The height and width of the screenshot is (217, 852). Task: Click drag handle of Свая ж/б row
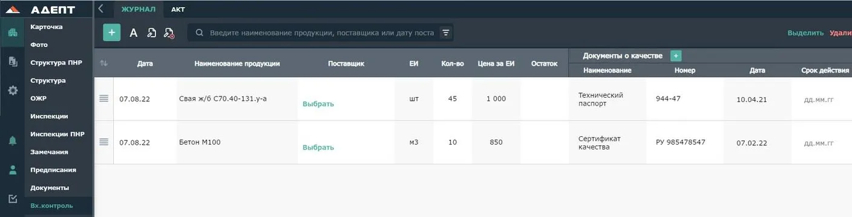point(103,98)
